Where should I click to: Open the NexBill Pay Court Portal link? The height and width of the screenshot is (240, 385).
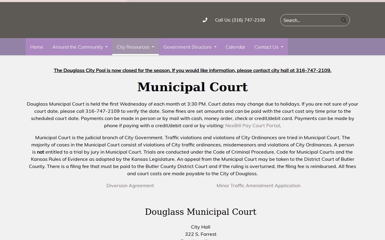click(x=253, y=126)
